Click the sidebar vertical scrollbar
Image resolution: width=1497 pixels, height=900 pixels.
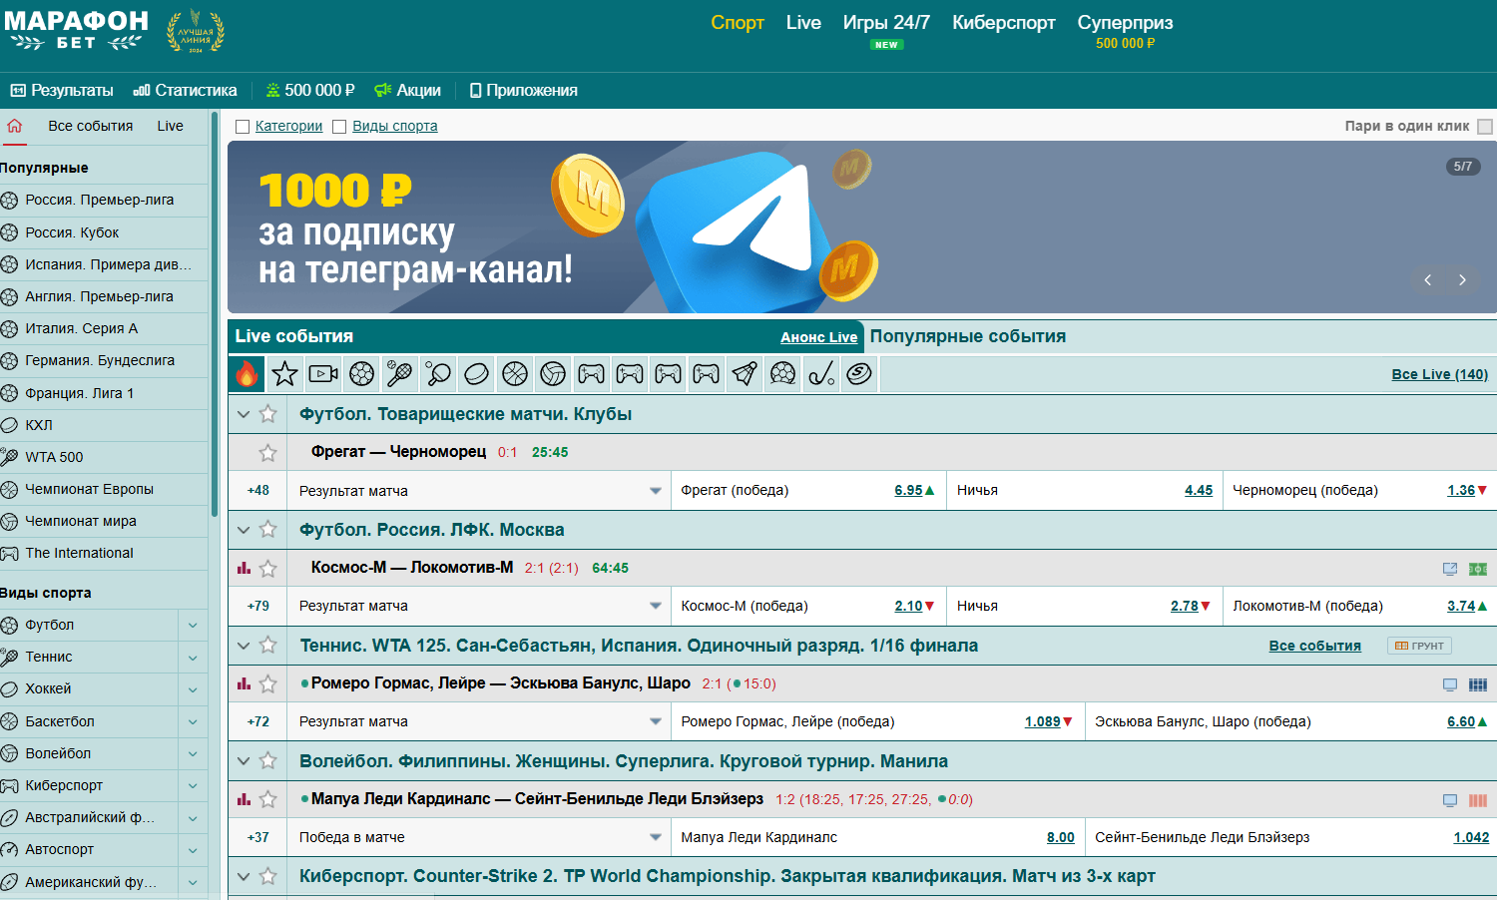pos(215,314)
